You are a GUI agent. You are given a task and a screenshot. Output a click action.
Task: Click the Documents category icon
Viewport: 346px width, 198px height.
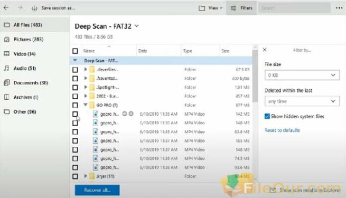(x=7, y=83)
